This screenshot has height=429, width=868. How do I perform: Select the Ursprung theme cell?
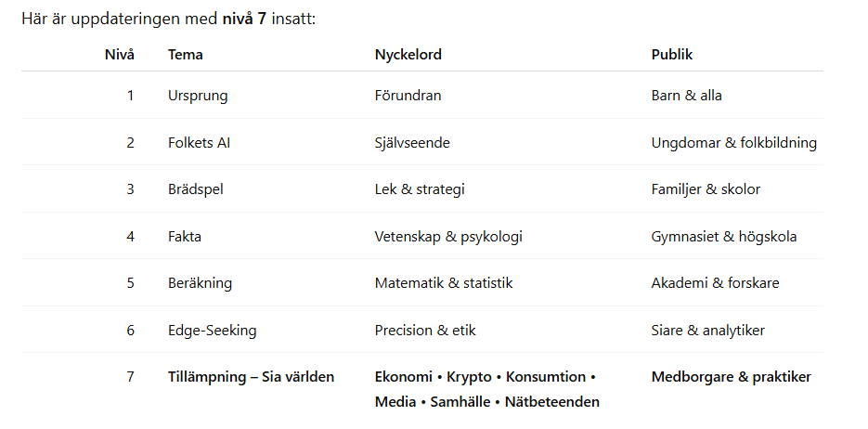(198, 96)
